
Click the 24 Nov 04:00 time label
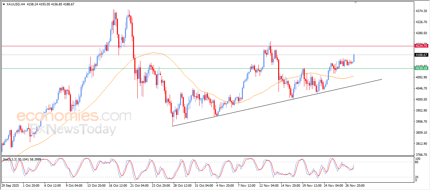[x=333, y=185]
